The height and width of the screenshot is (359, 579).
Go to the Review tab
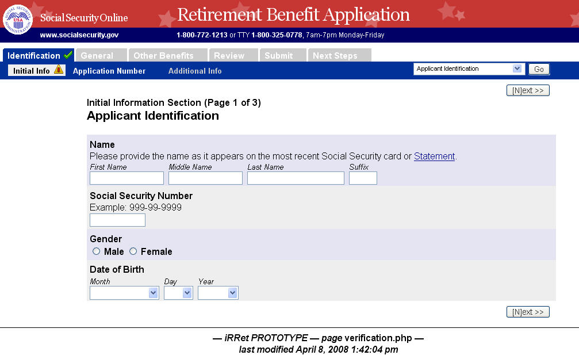pos(229,56)
